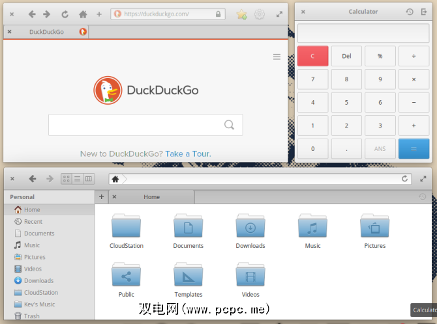Close the Home tab in Files
Screen dimensions: 437x324
(x=114, y=197)
